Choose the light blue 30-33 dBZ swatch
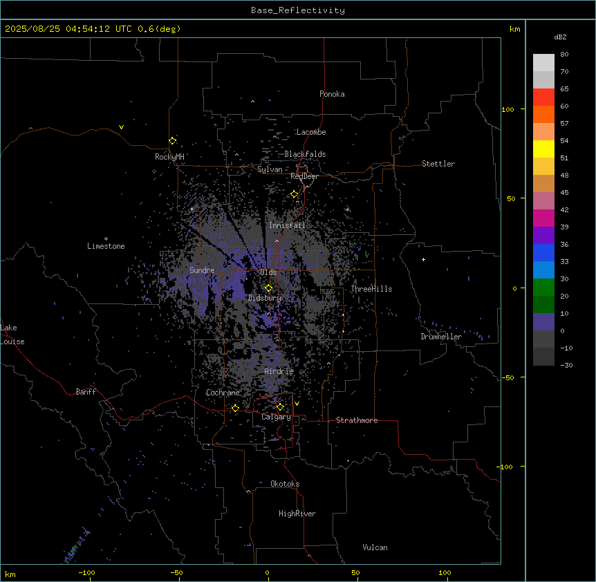This screenshot has height=582, width=596. coord(543,270)
